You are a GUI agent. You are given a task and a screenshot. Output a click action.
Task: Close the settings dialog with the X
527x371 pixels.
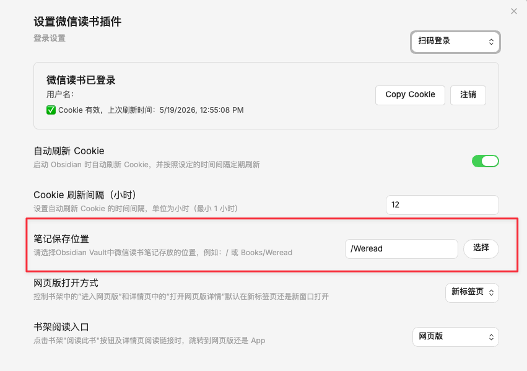pyautogui.click(x=514, y=11)
